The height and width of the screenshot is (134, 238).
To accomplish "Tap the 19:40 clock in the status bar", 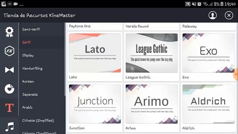I will (230, 4).
